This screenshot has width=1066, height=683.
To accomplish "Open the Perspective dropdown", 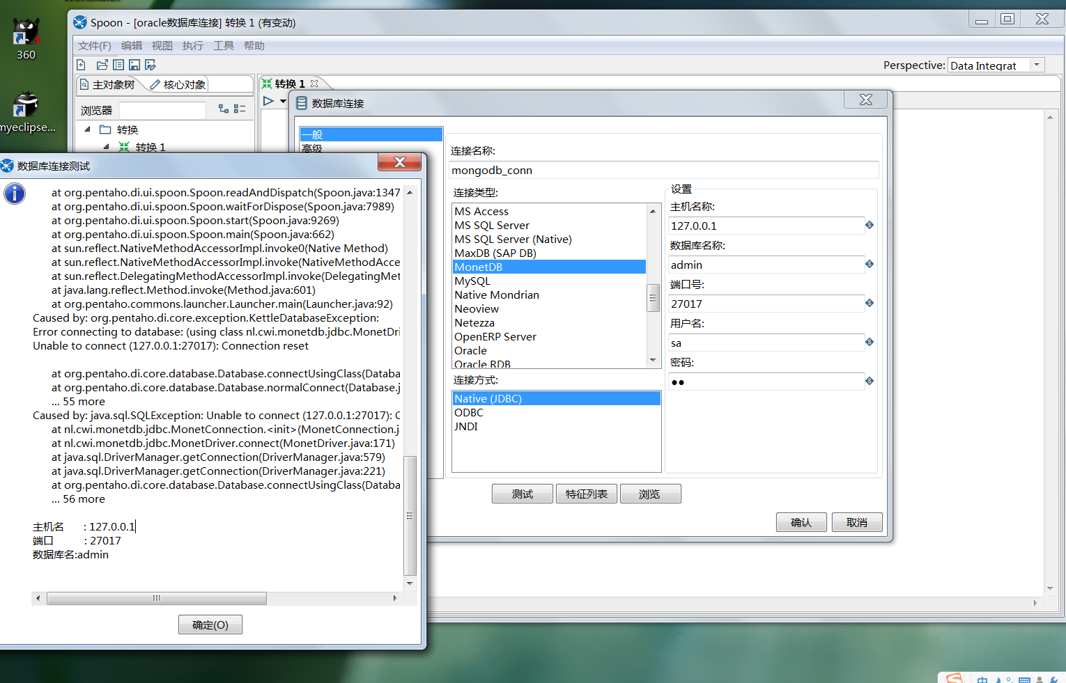I will 1037,65.
